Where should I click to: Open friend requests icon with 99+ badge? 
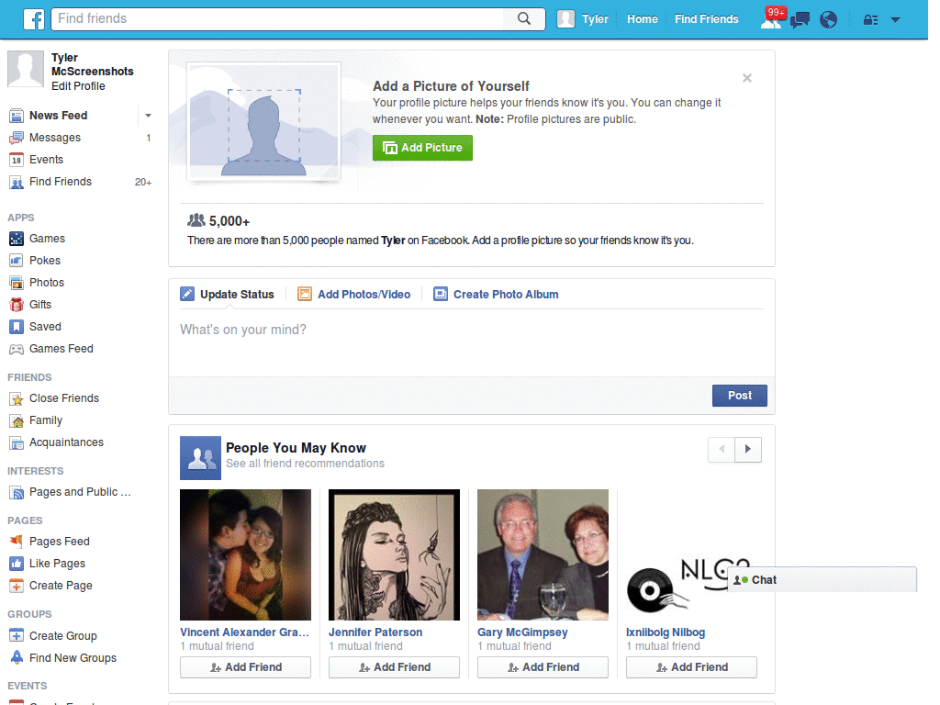pyautogui.click(x=771, y=19)
